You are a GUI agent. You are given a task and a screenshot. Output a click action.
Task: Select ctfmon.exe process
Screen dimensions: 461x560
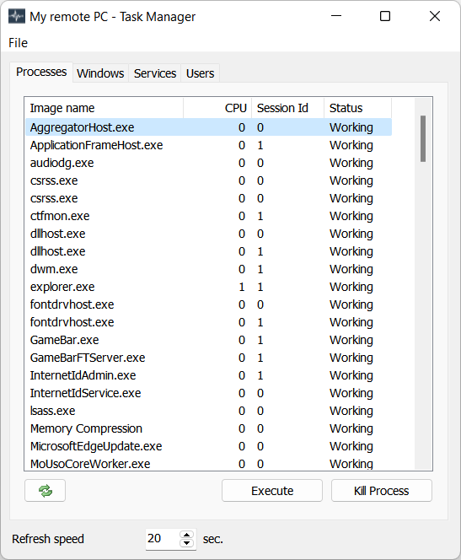click(208, 216)
